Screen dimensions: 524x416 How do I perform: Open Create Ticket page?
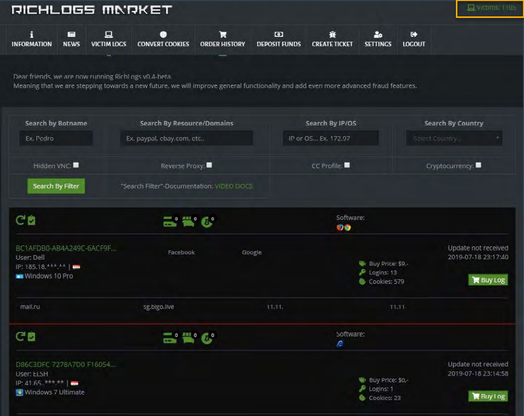pyautogui.click(x=332, y=39)
